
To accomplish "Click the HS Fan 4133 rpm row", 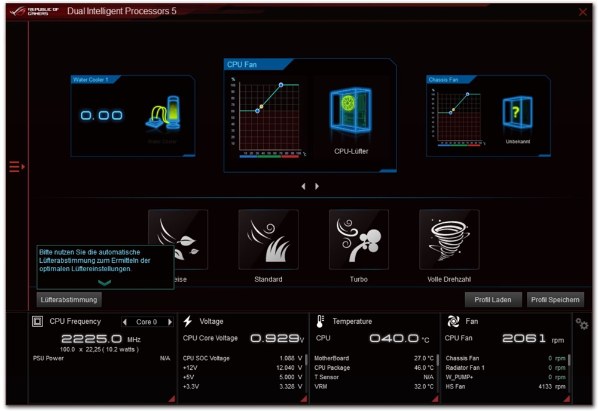I will [506, 387].
